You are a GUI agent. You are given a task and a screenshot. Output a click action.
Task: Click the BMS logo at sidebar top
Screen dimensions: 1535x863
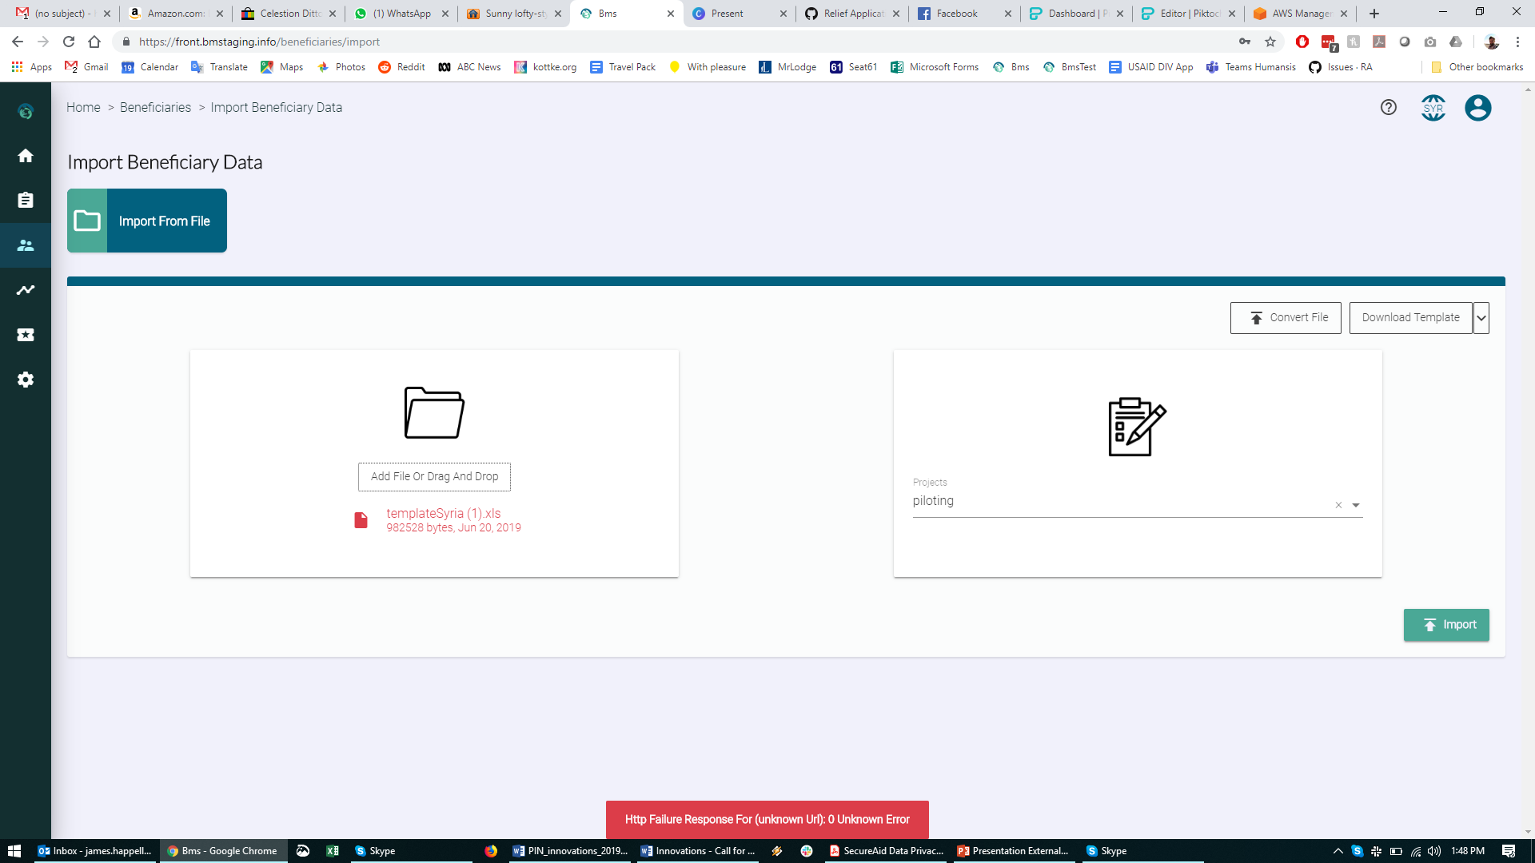tap(25, 112)
